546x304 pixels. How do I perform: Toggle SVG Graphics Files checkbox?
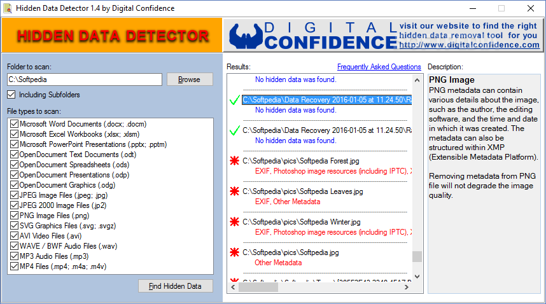[14, 226]
